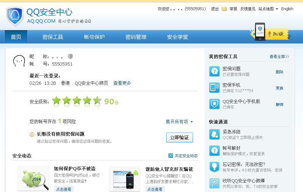Open article title 如何保护Q币不被盗
The width and height of the screenshot is (303, 192).
tap(75, 169)
